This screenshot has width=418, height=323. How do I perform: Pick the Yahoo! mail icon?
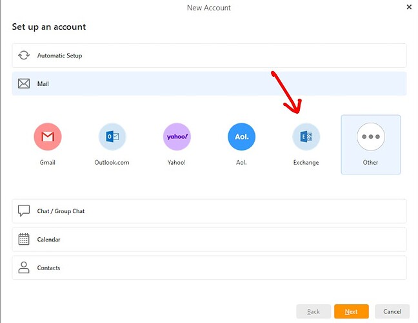point(177,137)
